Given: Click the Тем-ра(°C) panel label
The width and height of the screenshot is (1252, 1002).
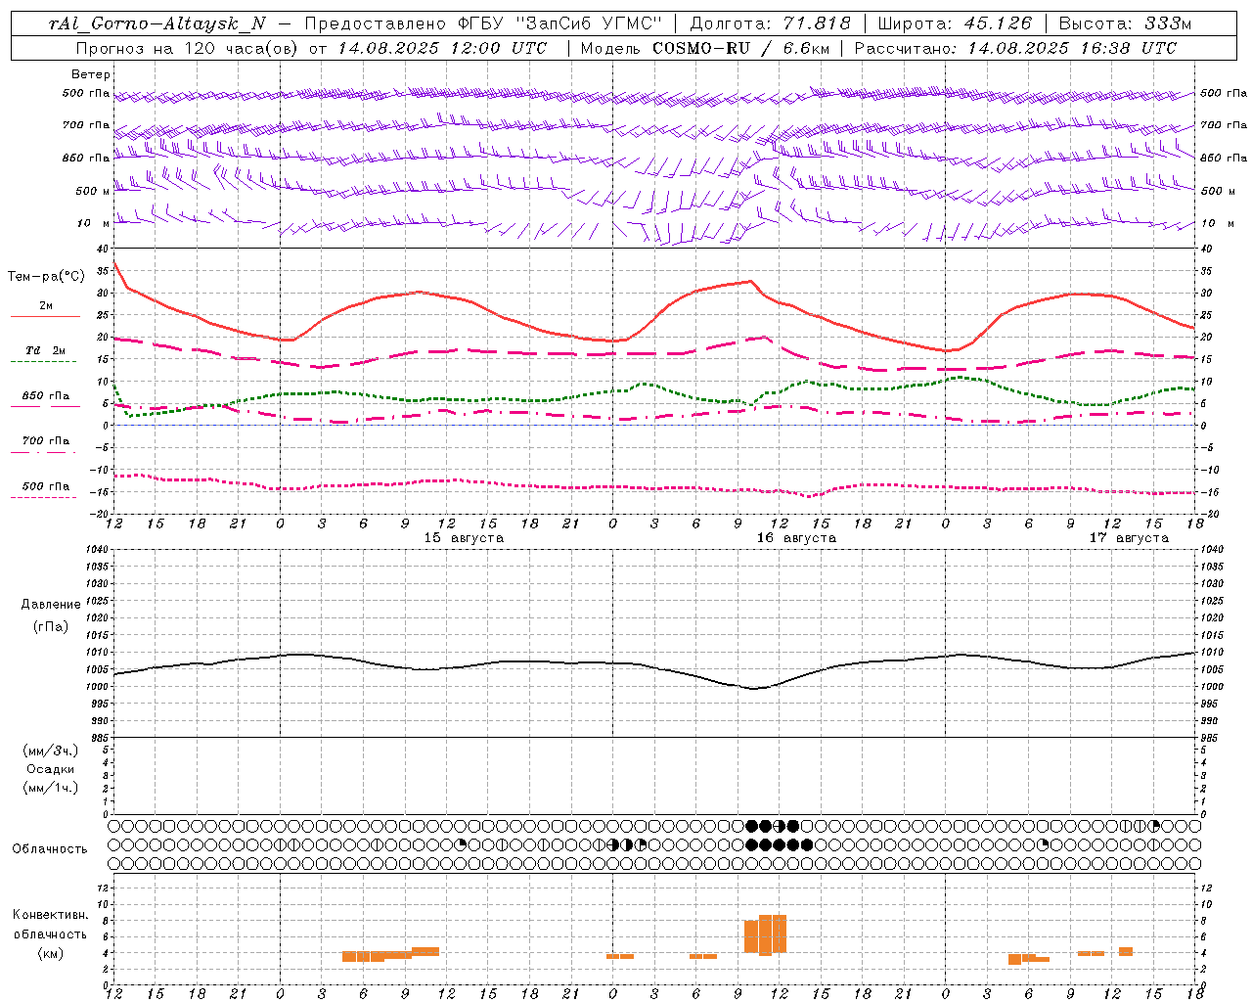Looking at the screenshot, I should 46,277.
